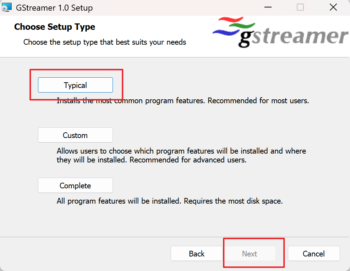The image size is (350, 271).
Task: Select the Custom setup type
Action: 75,135
